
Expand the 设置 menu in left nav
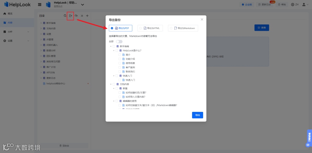(28, 41)
